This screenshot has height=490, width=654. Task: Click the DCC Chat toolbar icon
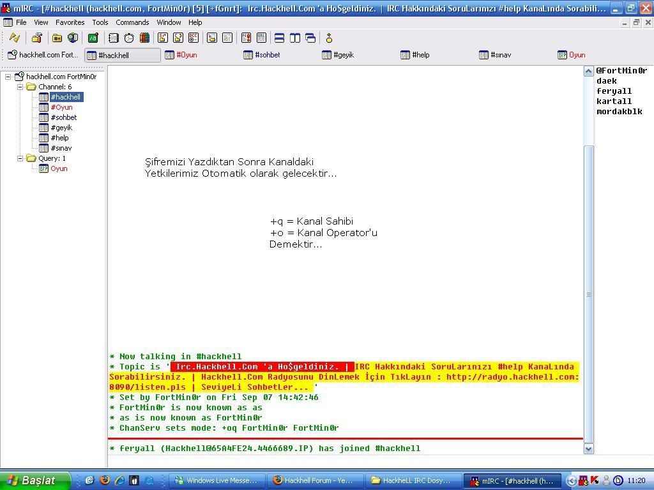point(178,38)
